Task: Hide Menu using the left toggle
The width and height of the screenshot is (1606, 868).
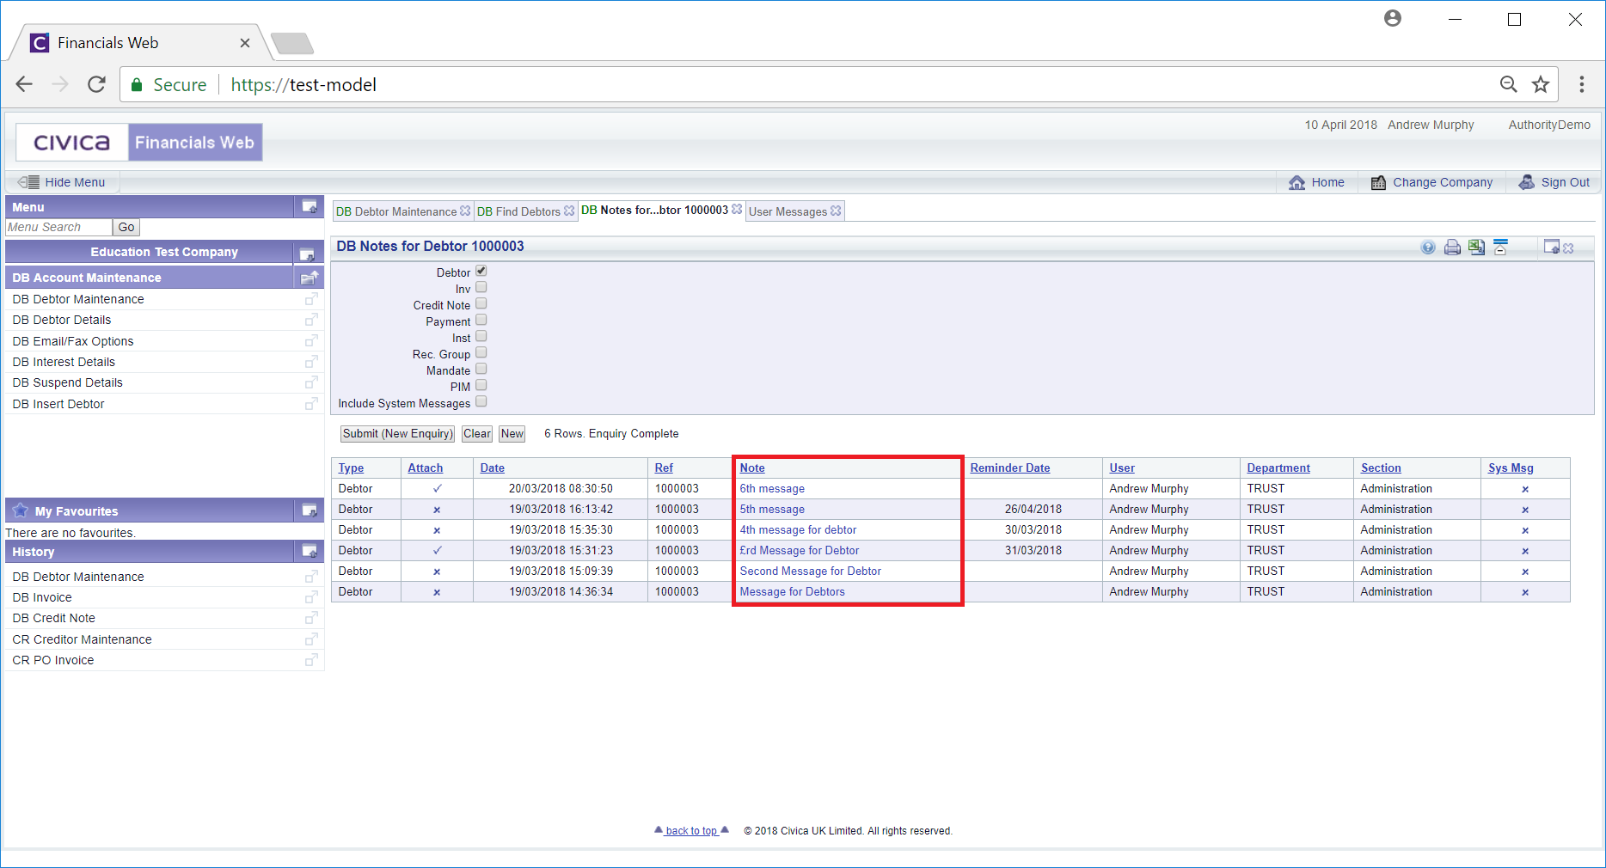Action: click(62, 182)
